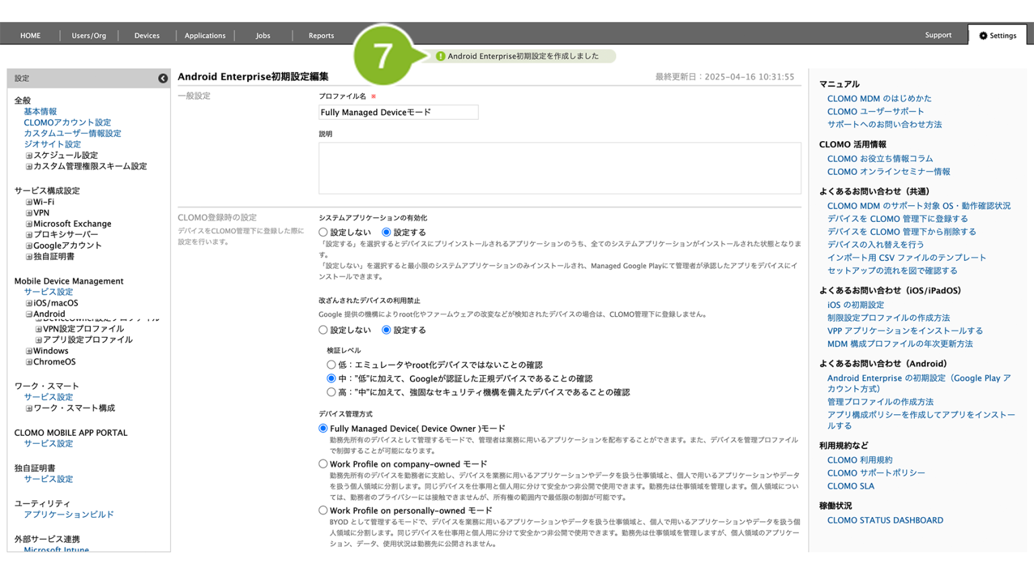Select the 高 verification level option
Screen dimensions: 1034x581
[331, 392]
